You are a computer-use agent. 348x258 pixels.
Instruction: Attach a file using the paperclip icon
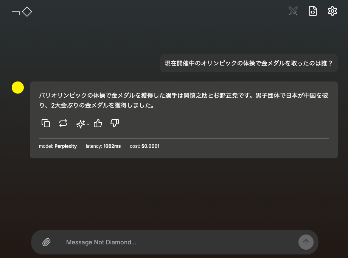(46, 242)
